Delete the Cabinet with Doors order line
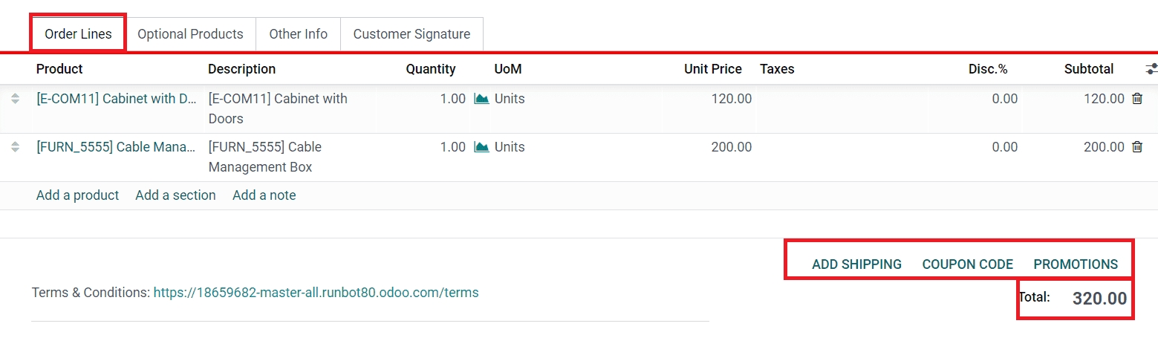This screenshot has width=1158, height=361. [1136, 99]
